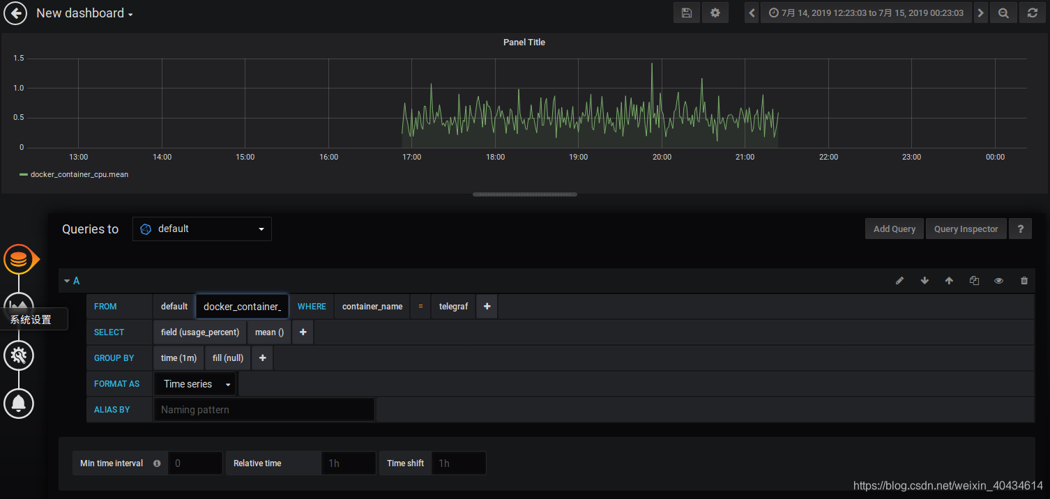Open the default data source dropdown

tap(202, 229)
